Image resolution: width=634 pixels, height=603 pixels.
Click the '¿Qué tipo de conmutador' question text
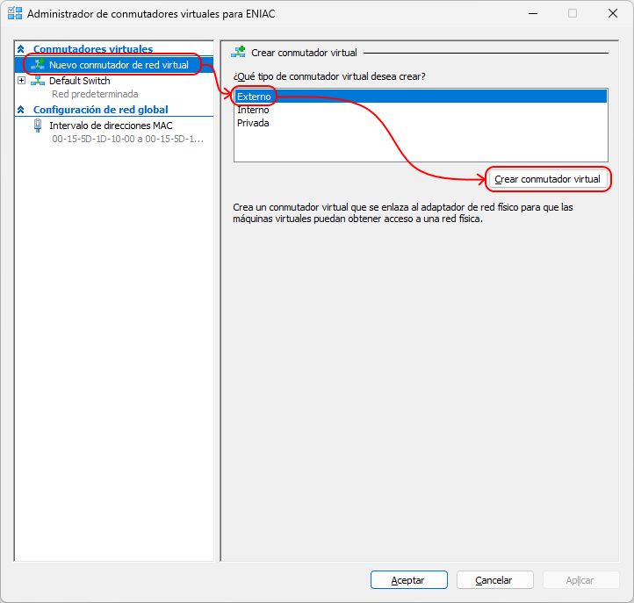tap(329, 76)
